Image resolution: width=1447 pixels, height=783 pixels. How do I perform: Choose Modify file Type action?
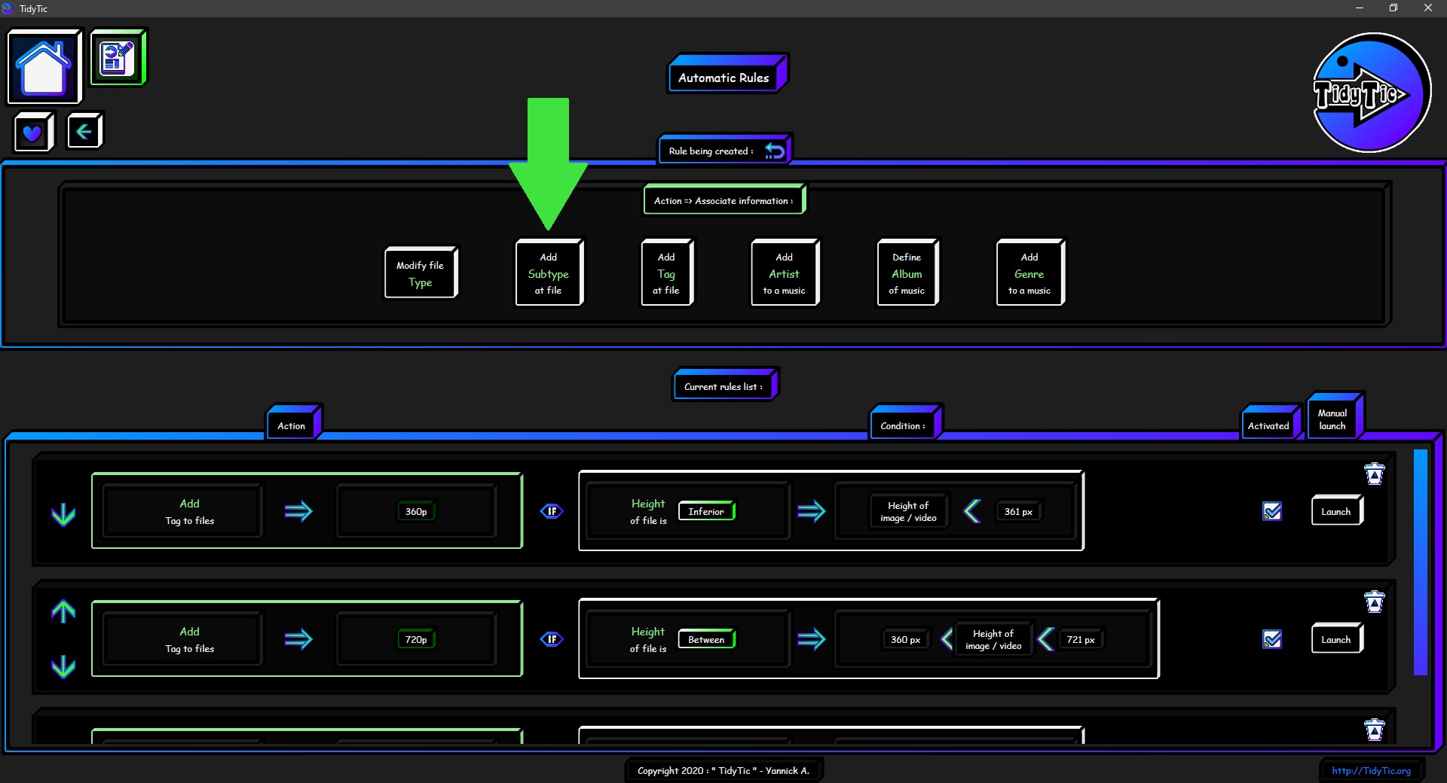point(421,273)
